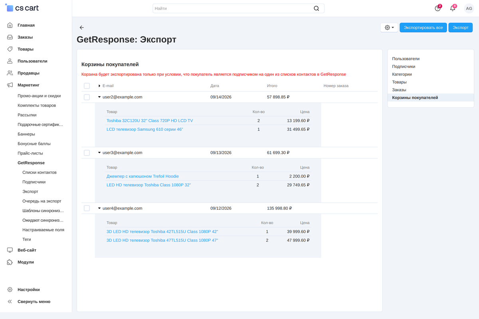Screen dimensions: 479x319
Task: Check the box for user3@example.com
Action: point(87,153)
